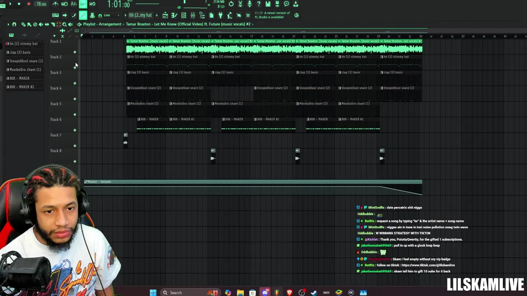Select 'StoopidXool snare (2)' in the picker panel
527x296 pixels.
pyautogui.click(x=25, y=61)
